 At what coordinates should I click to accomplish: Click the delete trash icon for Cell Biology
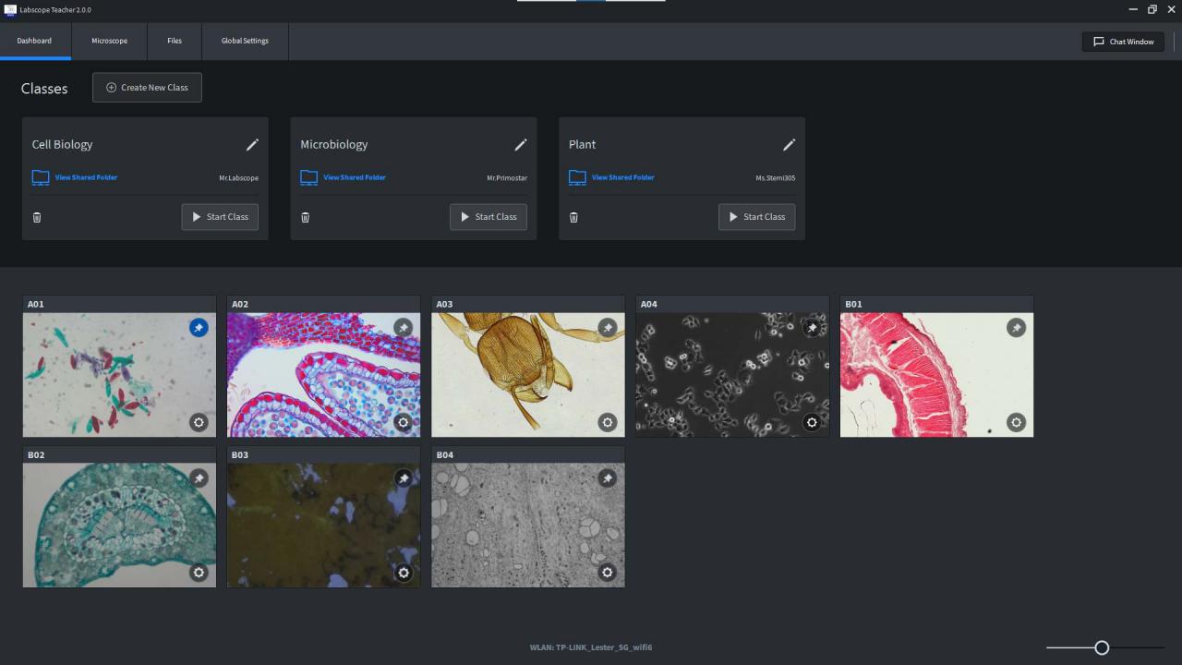37,217
